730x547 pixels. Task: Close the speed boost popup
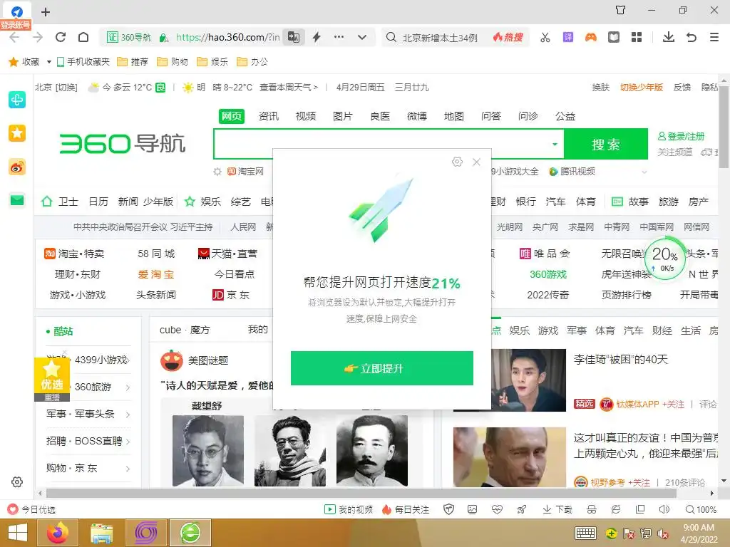coord(476,162)
